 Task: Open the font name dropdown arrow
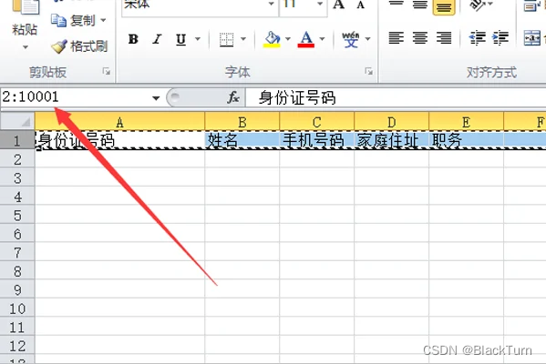(272, 5)
